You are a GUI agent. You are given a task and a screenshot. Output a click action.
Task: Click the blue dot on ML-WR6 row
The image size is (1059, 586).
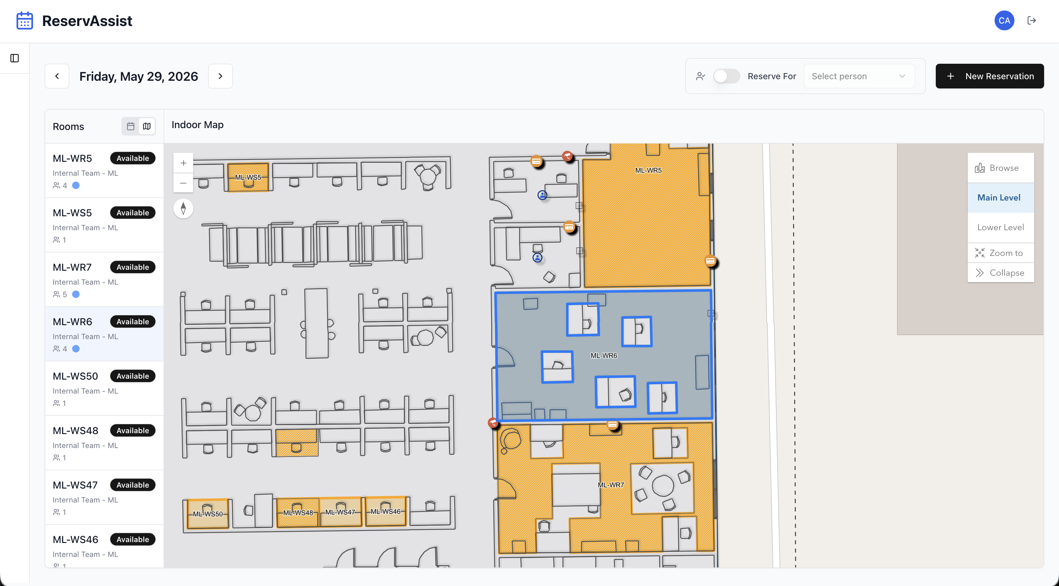[x=76, y=349]
